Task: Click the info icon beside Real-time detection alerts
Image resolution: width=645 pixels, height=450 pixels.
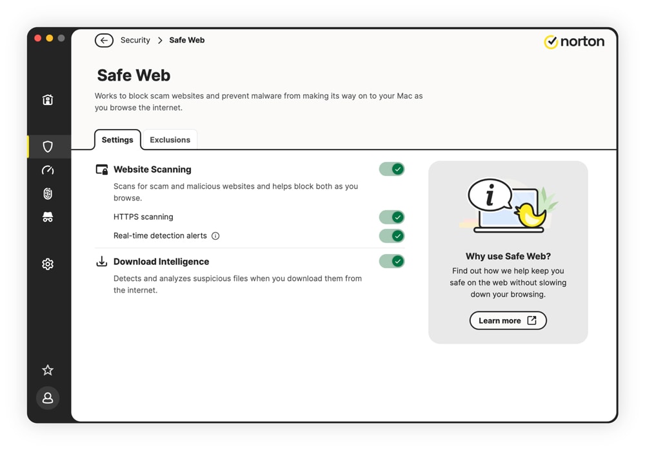Action: tap(215, 236)
